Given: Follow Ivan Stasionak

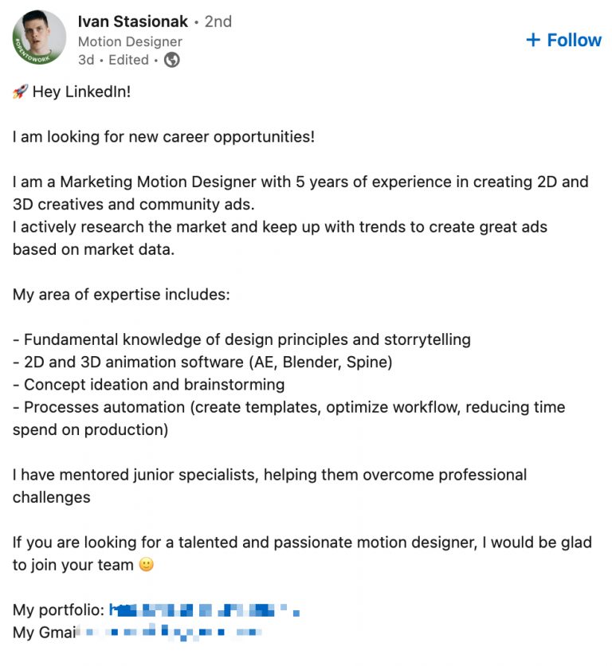Looking at the screenshot, I should [x=564, y=40].
